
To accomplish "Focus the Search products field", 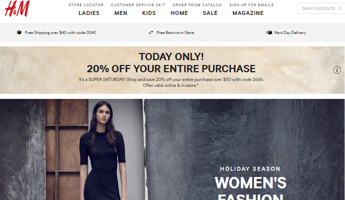I will 321,8.
